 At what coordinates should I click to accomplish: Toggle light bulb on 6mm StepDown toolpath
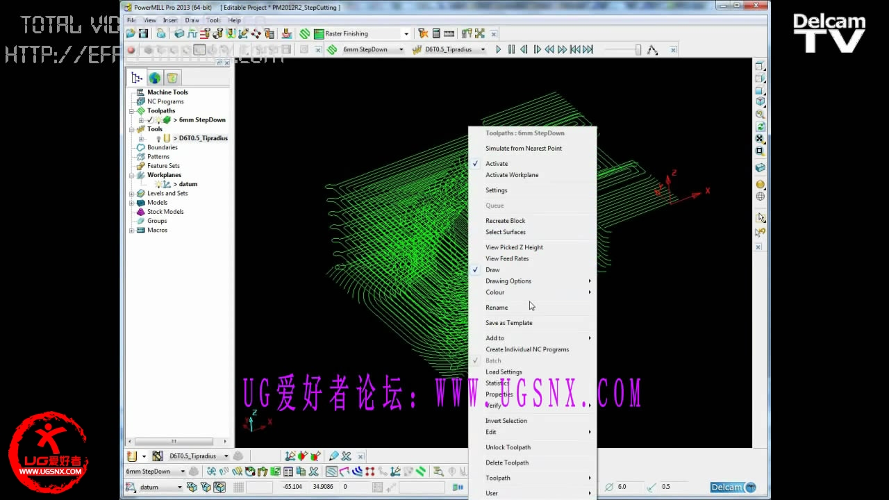click(x=158, y=120)
